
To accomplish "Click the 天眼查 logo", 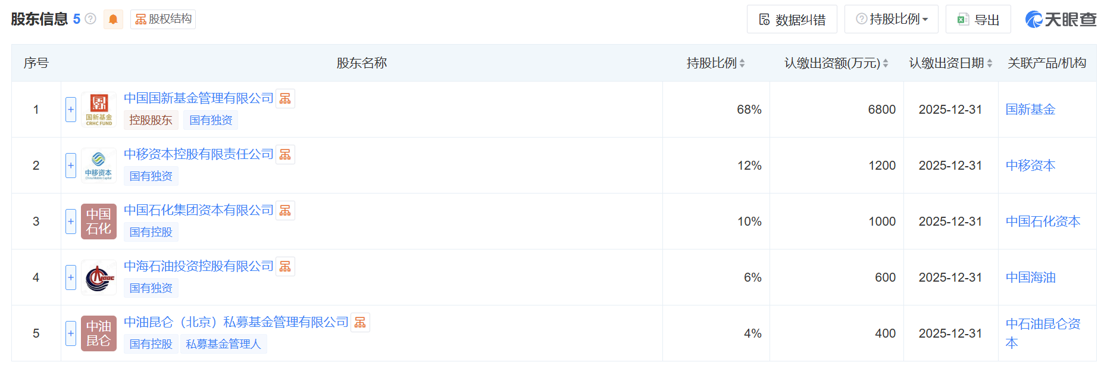I will (x=1061, y=20).
